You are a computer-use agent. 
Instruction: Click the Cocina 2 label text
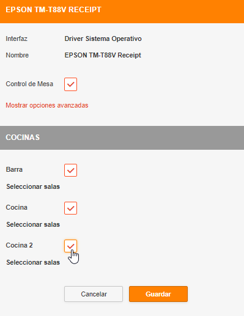tap(19, 245)
